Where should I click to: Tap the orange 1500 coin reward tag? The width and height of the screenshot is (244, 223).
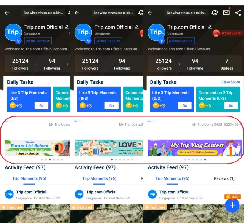coord(232,197)
